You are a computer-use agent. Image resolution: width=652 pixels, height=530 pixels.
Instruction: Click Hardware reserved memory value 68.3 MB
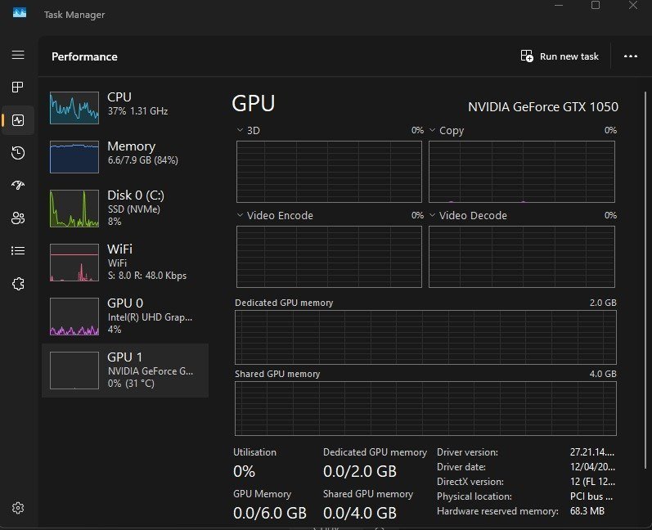pyautogui.click(x=587, y=511)
